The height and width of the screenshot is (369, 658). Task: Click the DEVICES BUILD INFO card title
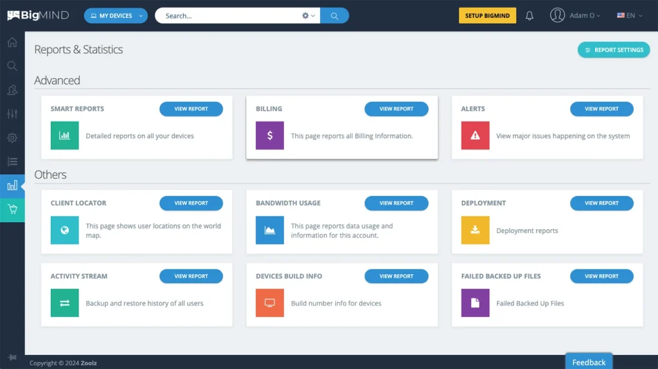point(289,277)
